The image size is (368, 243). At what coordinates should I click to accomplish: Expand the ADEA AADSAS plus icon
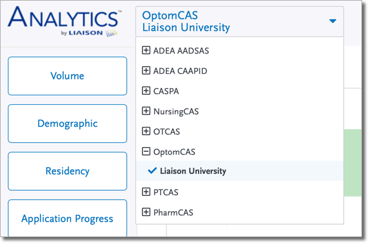[x=146, y=50]
